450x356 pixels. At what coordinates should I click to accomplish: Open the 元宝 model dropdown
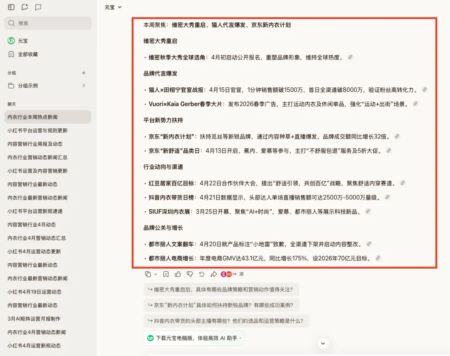coord(113,7)
